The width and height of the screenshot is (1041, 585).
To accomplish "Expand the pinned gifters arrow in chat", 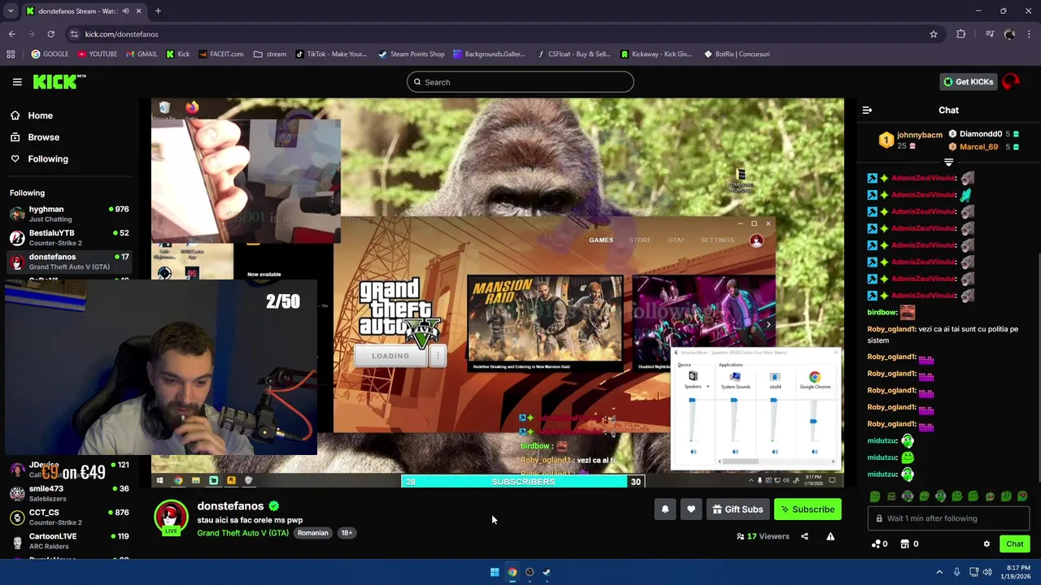I will (x=948, y=162).
